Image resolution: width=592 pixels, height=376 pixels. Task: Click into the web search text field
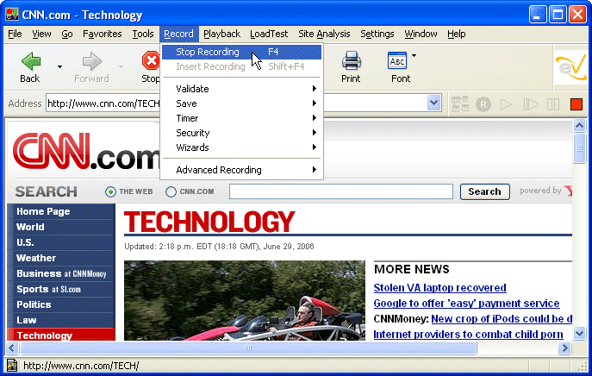(x=341, y=191)
